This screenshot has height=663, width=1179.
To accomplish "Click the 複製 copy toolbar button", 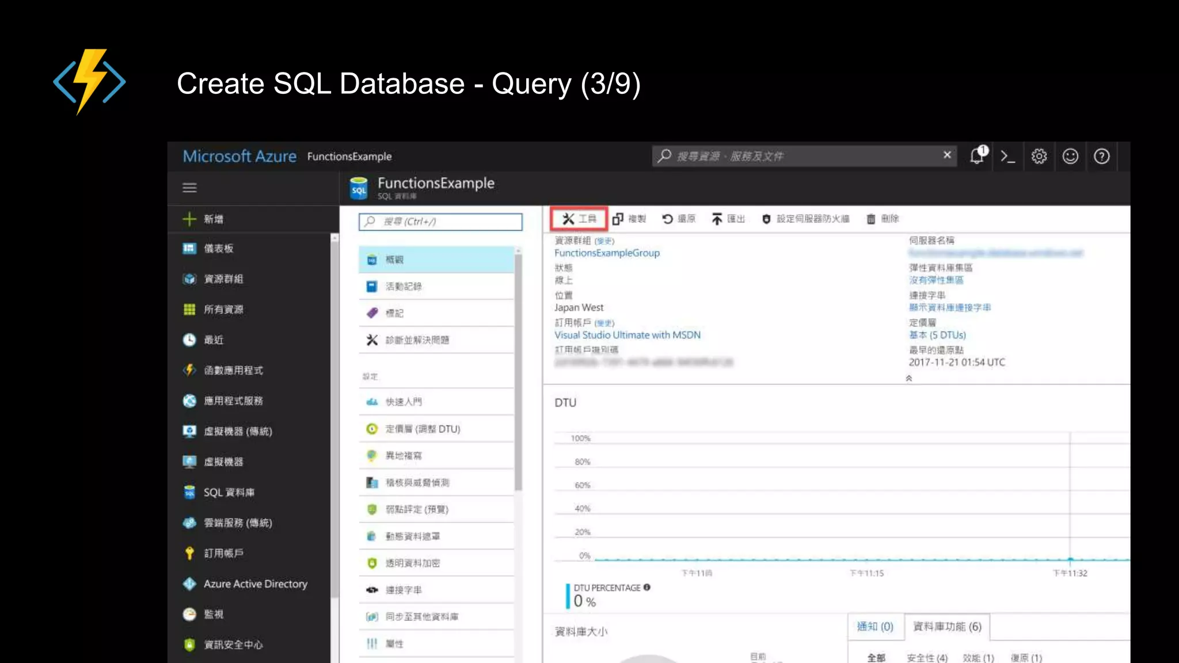I will [x=629, y=219].
